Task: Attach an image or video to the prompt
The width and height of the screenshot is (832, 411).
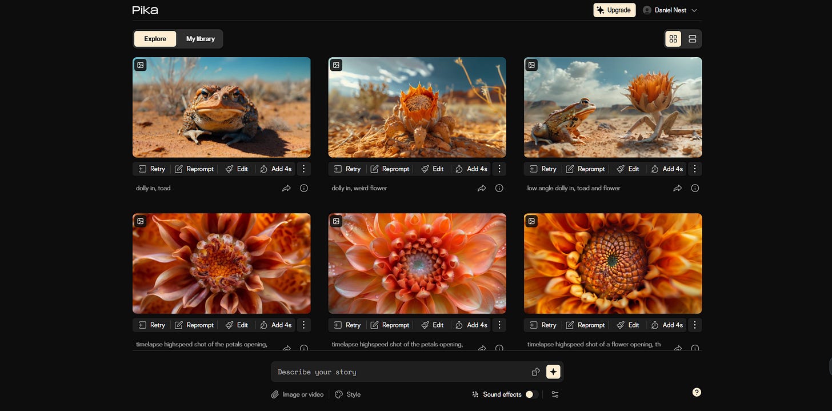Action: pos(297,394)
